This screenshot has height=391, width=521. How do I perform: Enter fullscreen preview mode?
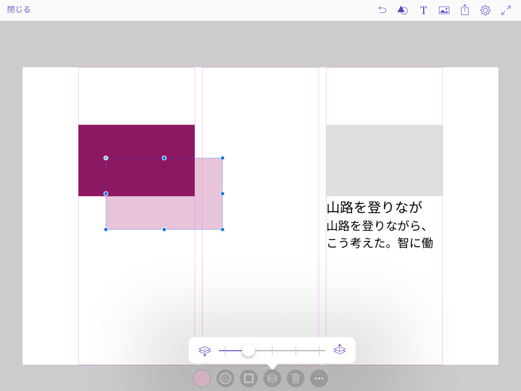[x=505, y=10]
